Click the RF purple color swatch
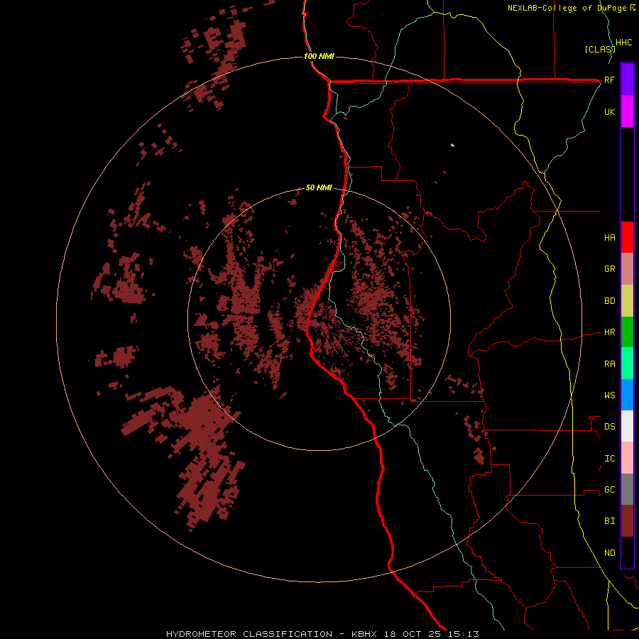This screenshot has width=639, height=639. click(627, 79)
